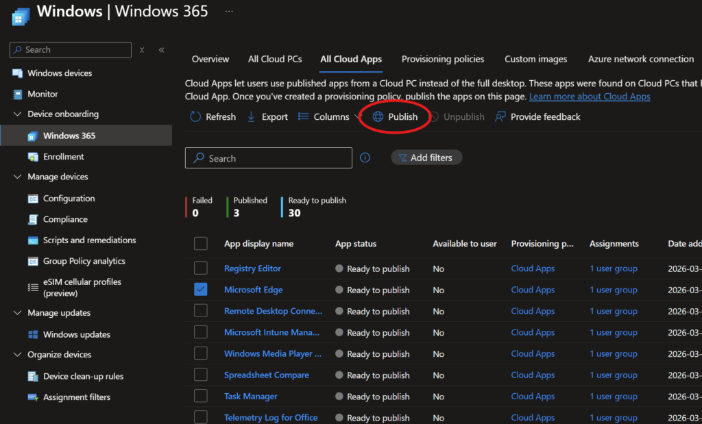Click the Add filters button
Screen dimensions: 702x424
click(426, 158)
